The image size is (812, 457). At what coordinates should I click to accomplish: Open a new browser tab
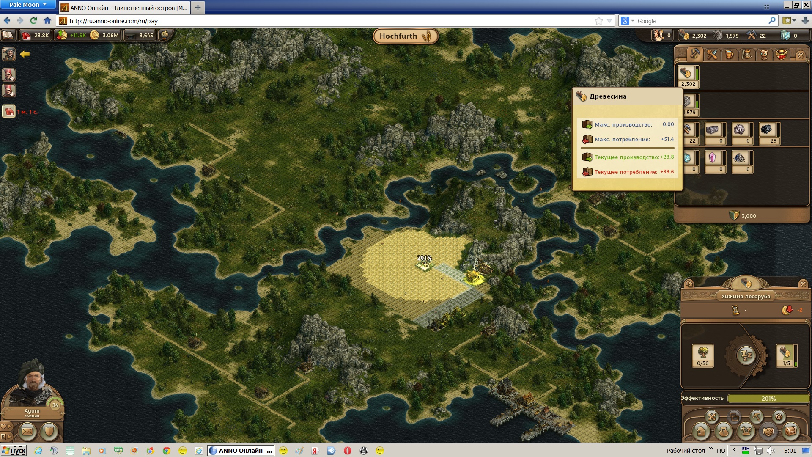(198, 7)
